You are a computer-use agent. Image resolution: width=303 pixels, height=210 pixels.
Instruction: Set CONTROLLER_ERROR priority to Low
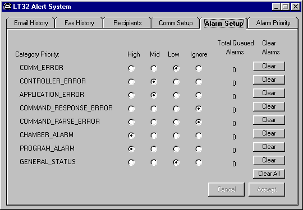tap(176, 82)
